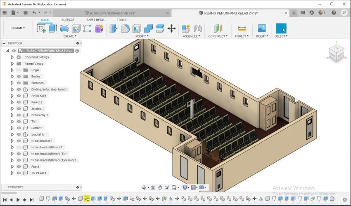Hide the TV:1 component
Viewport: 351px width, 206px height.
tap(19, 122)
